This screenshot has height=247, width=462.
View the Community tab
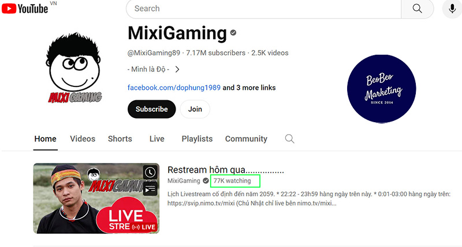(x=246, y=139)
